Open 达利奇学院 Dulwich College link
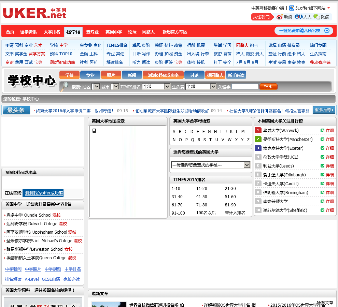The height and width of the screenshot is (307, 338). click(x=32, y=224)
